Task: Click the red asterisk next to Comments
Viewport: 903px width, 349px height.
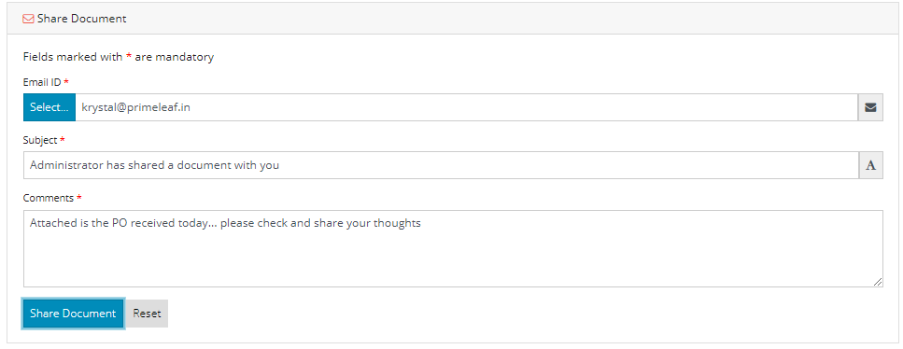Action: coord(78,198)
